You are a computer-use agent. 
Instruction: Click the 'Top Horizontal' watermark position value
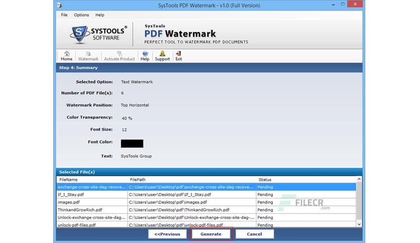point(135,105)
